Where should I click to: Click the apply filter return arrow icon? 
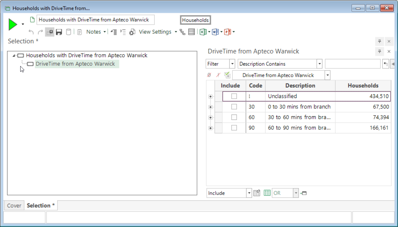coord(386,64)
